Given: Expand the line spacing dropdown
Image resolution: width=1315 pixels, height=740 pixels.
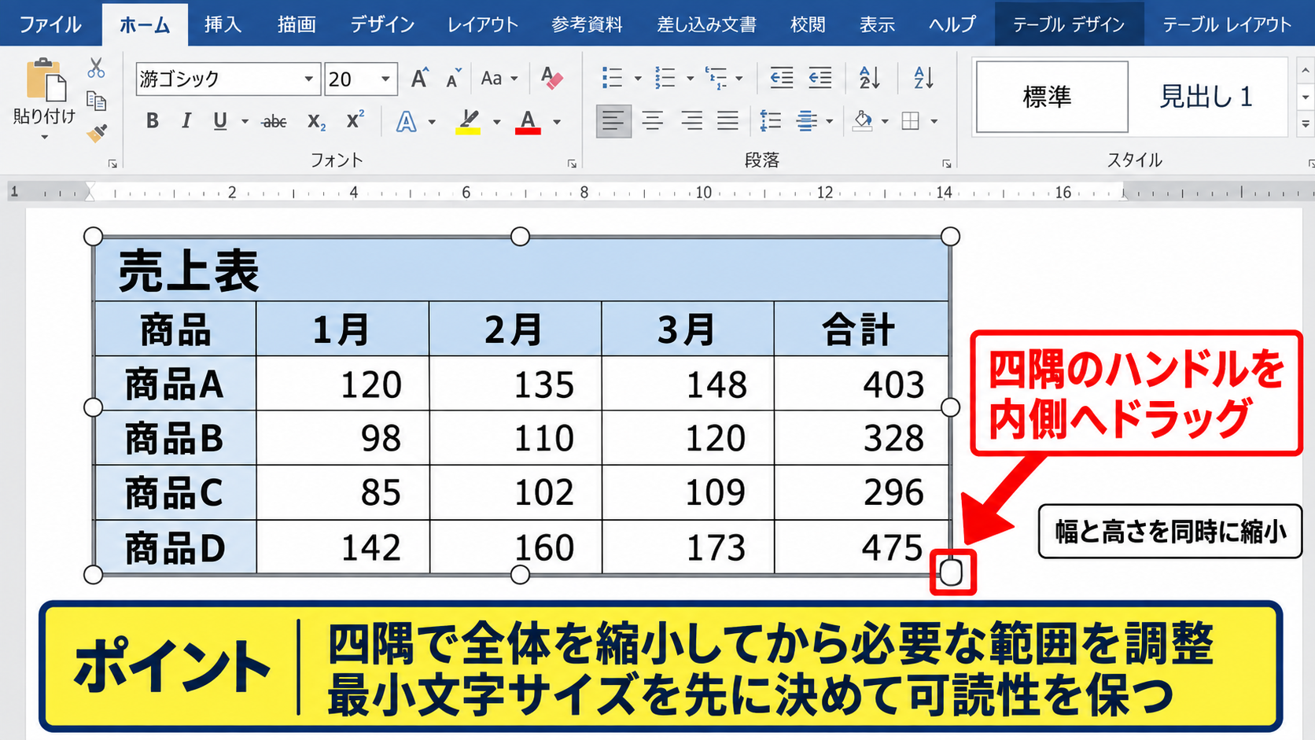Looking at the screenshot, I should click(830, 122).
